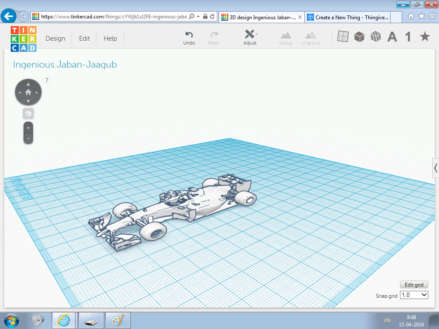Screen dimensions: 439x329
Task: Click the security lock icon
Action: [x=205, y=17]
